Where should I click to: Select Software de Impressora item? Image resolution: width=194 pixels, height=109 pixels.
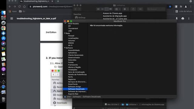coord(78,91)
